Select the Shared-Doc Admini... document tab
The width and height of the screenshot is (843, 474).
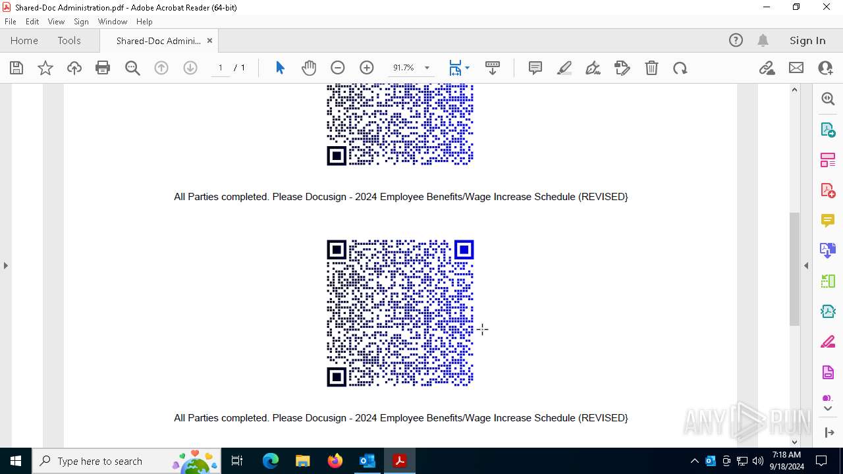point(158,40)
